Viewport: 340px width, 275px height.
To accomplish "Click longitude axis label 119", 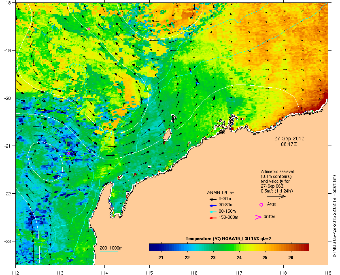I will click(328, 273).
